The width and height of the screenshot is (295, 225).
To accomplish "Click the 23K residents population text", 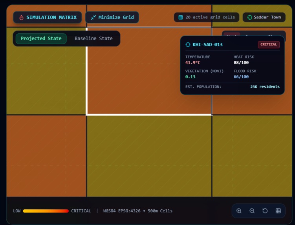I will tap(265, 86).
